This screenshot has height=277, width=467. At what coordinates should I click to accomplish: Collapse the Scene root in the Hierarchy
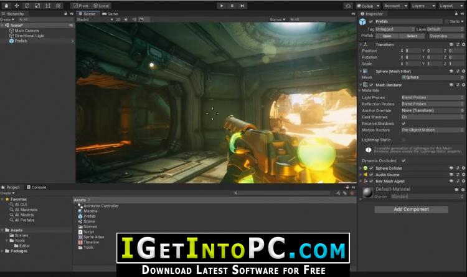tap(2, 26)
